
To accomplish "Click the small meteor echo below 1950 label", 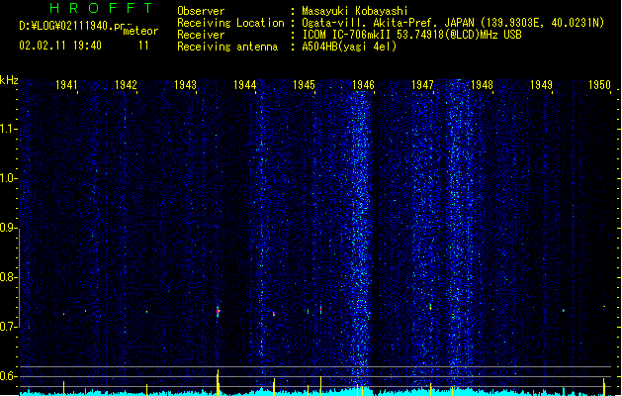I will click(604, 306).
